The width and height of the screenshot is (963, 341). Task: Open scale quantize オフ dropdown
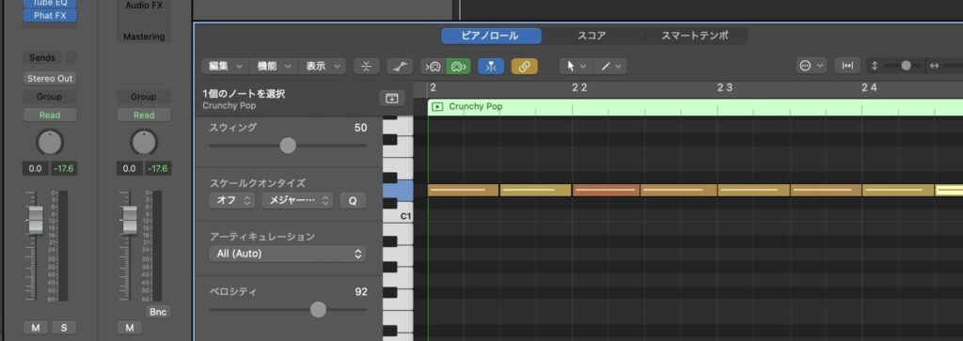click(231, 200)
